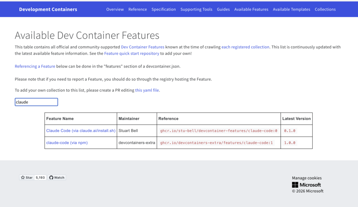Open the star count 5,193 link

click(x=40, y=177)
